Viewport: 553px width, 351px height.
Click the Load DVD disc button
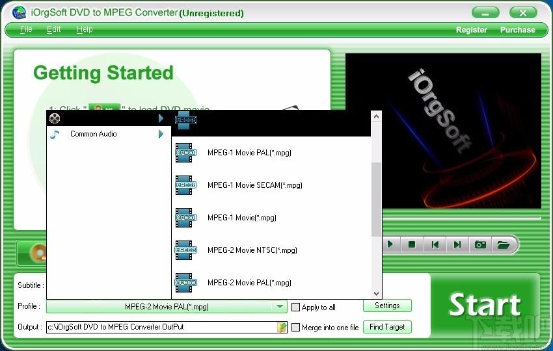[33, 253]
